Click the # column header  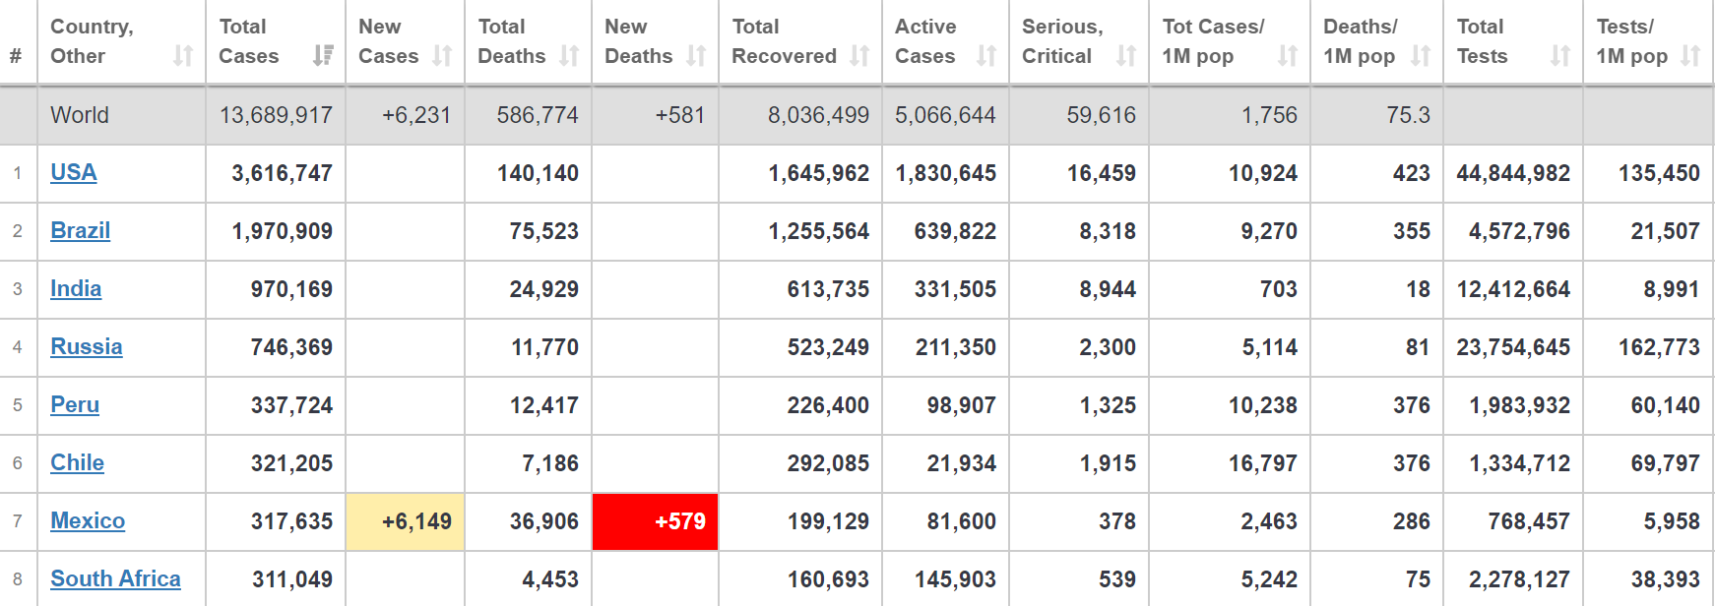point(16,56)
